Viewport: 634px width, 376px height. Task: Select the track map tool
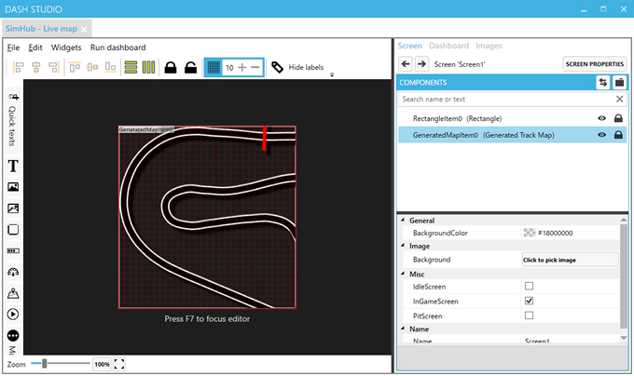(13, 293)
